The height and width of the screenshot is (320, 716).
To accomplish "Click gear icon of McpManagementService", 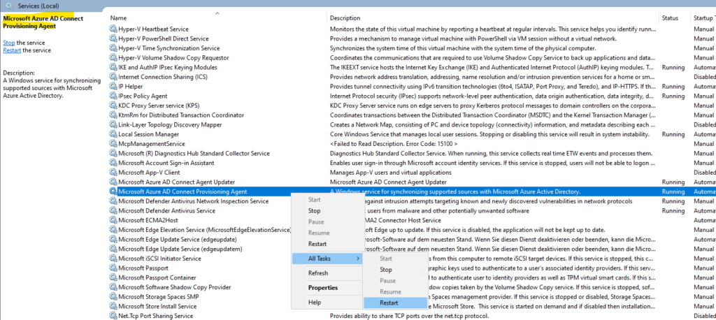I will coord(113,144).
